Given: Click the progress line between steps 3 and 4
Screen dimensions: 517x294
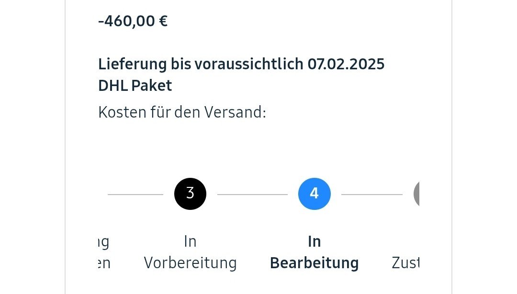Looking at the screenshot, I should 252,195.
